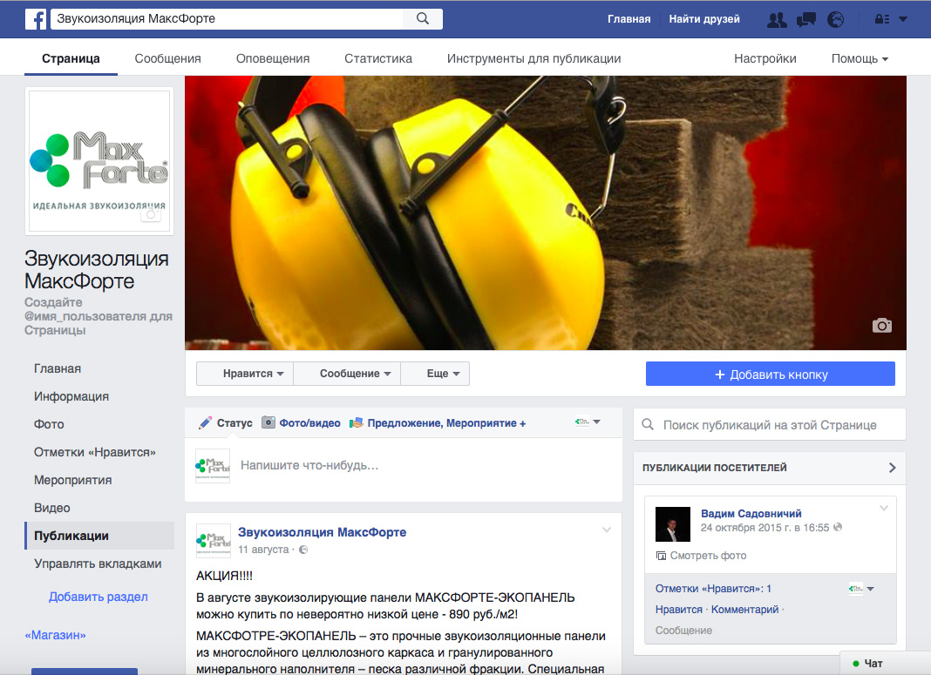This screenshot has width=931, height=675.
Task: Click the Поиск публикаций search field
Action: click(x=767, y=424)
